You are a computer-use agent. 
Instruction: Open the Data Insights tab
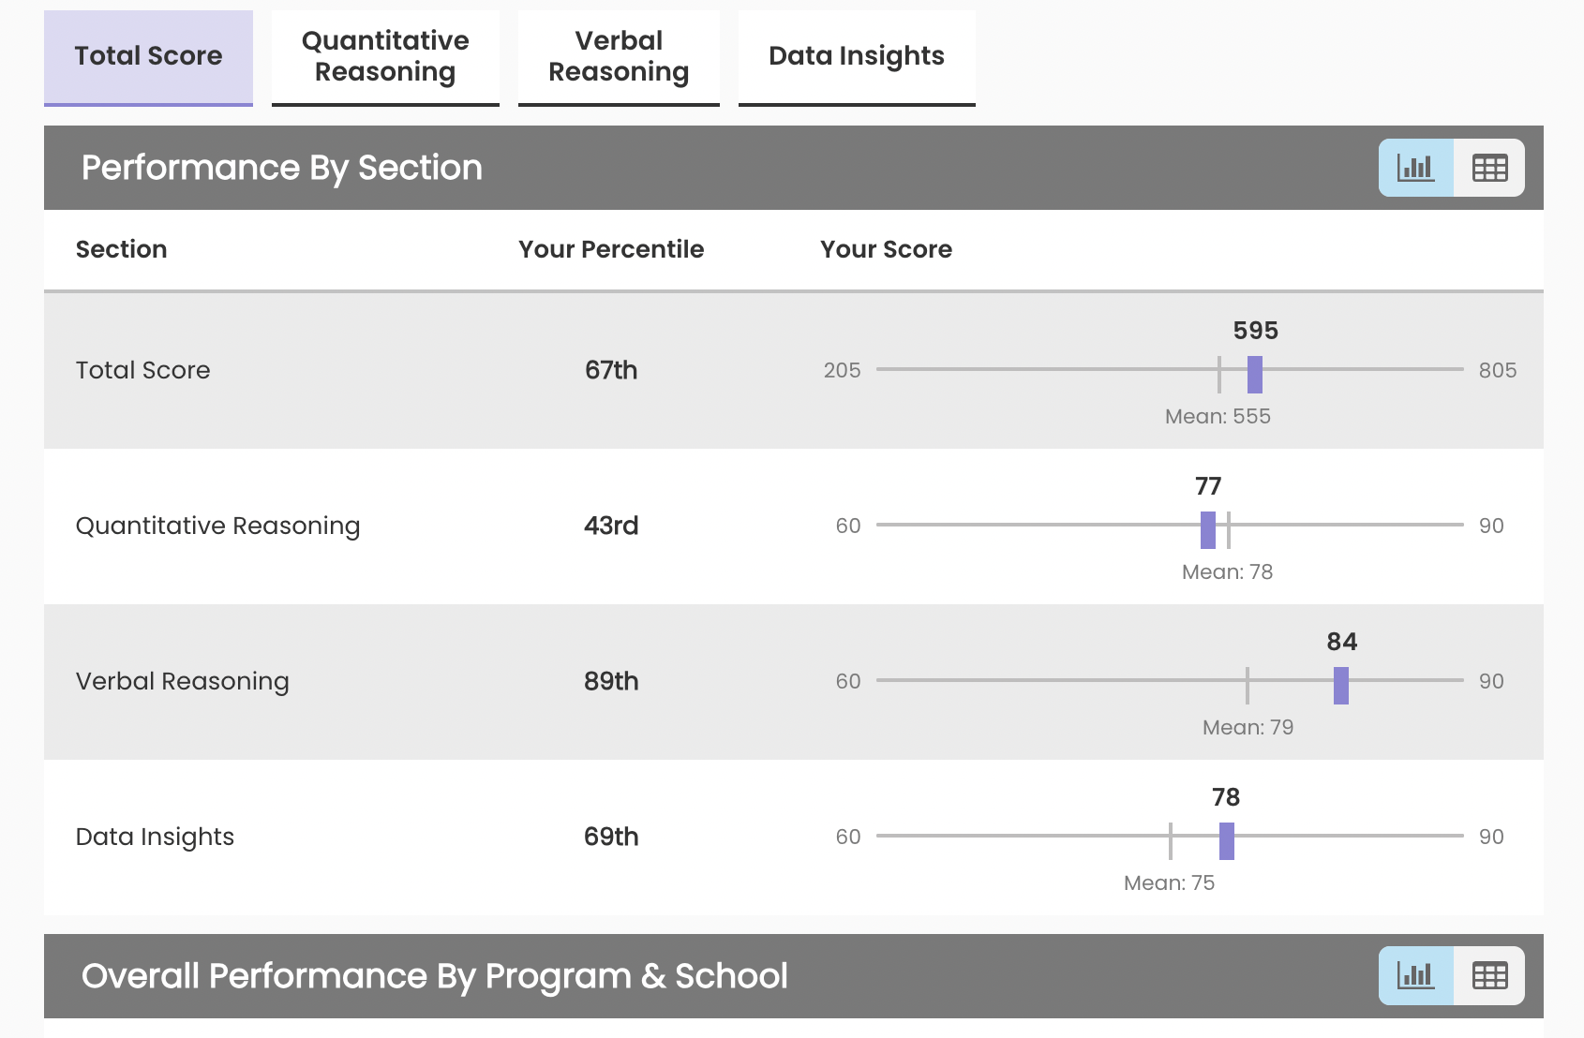857,56
